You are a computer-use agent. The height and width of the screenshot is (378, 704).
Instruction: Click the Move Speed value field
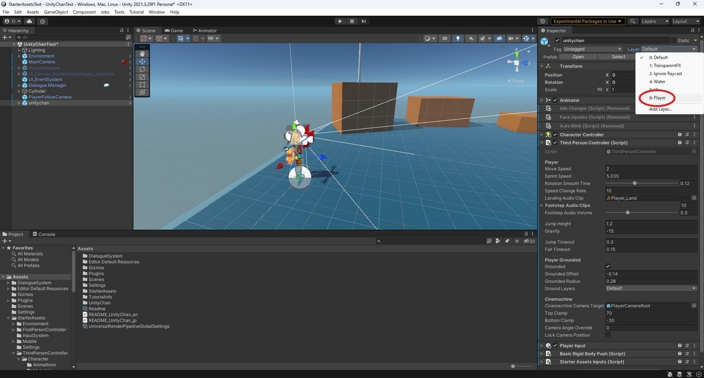tap(651, 169)
